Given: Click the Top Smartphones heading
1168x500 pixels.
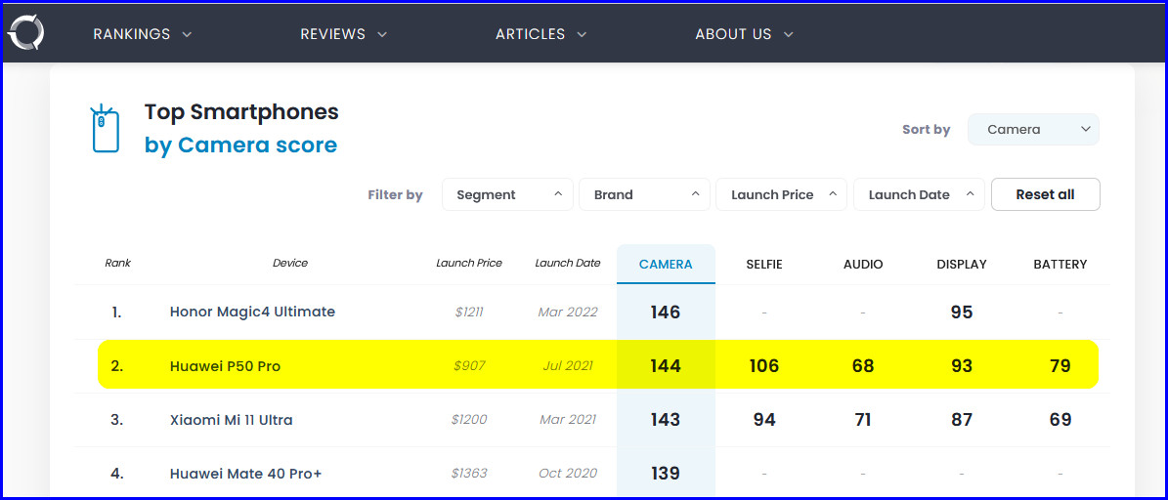Looking at the screenshot, I should (x=241, y=112).
